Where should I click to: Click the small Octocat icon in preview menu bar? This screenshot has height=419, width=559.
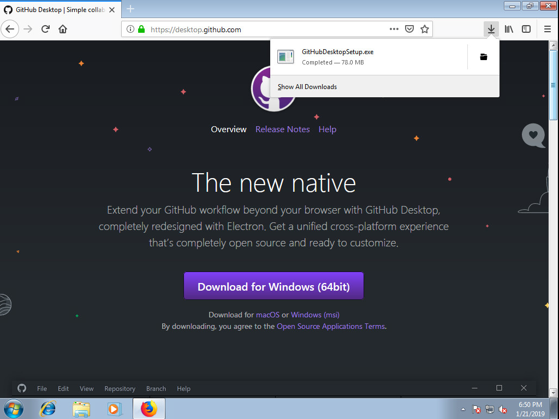[x=22, y=388]
